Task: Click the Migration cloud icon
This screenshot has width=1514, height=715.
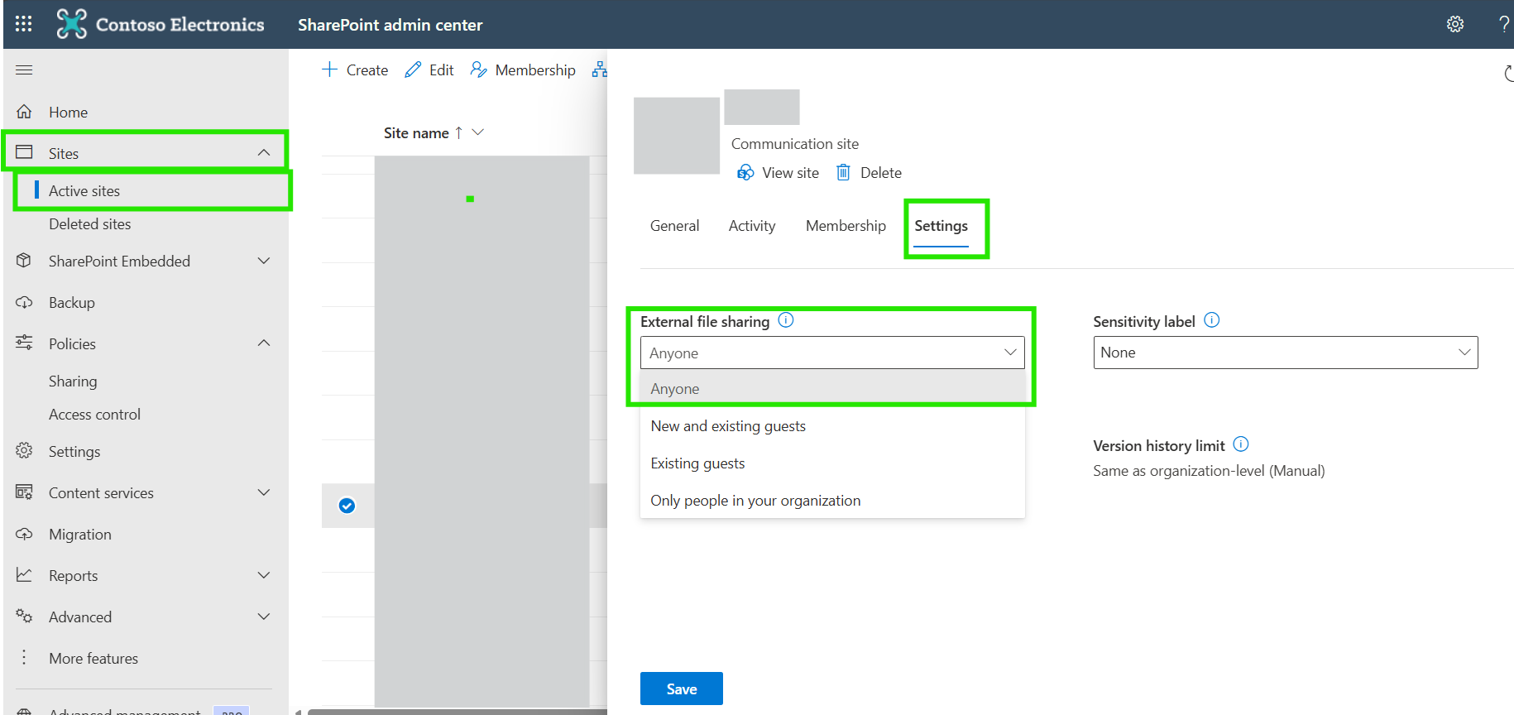Action: click(24, 534)
